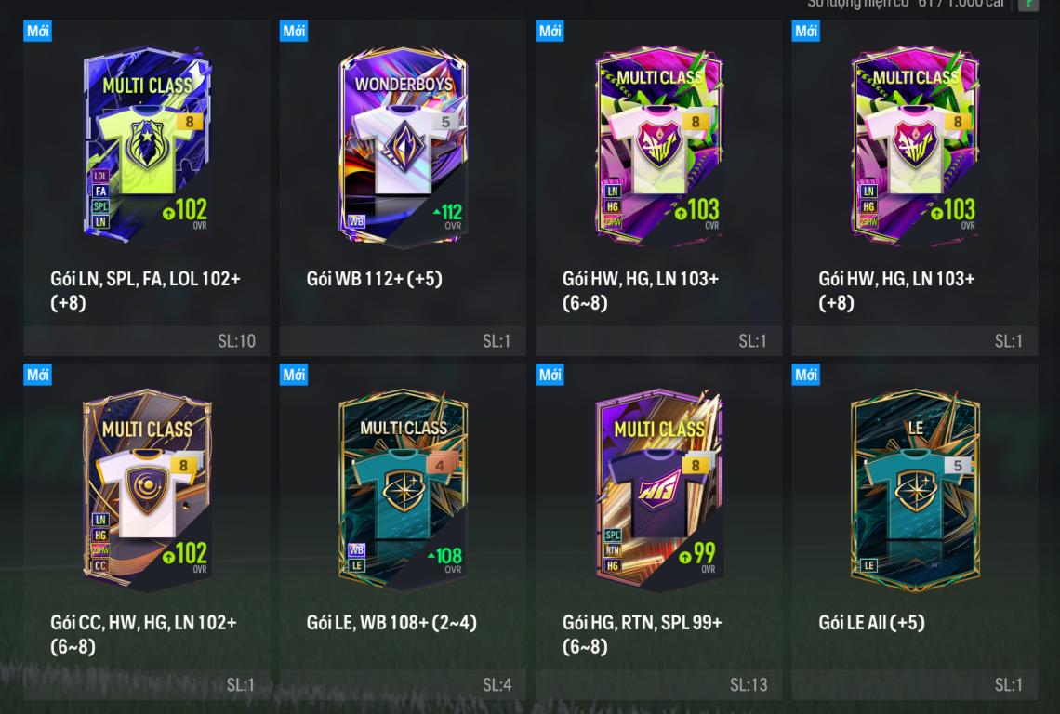Click the LOL class badge on the first pack

pos(100,176)
